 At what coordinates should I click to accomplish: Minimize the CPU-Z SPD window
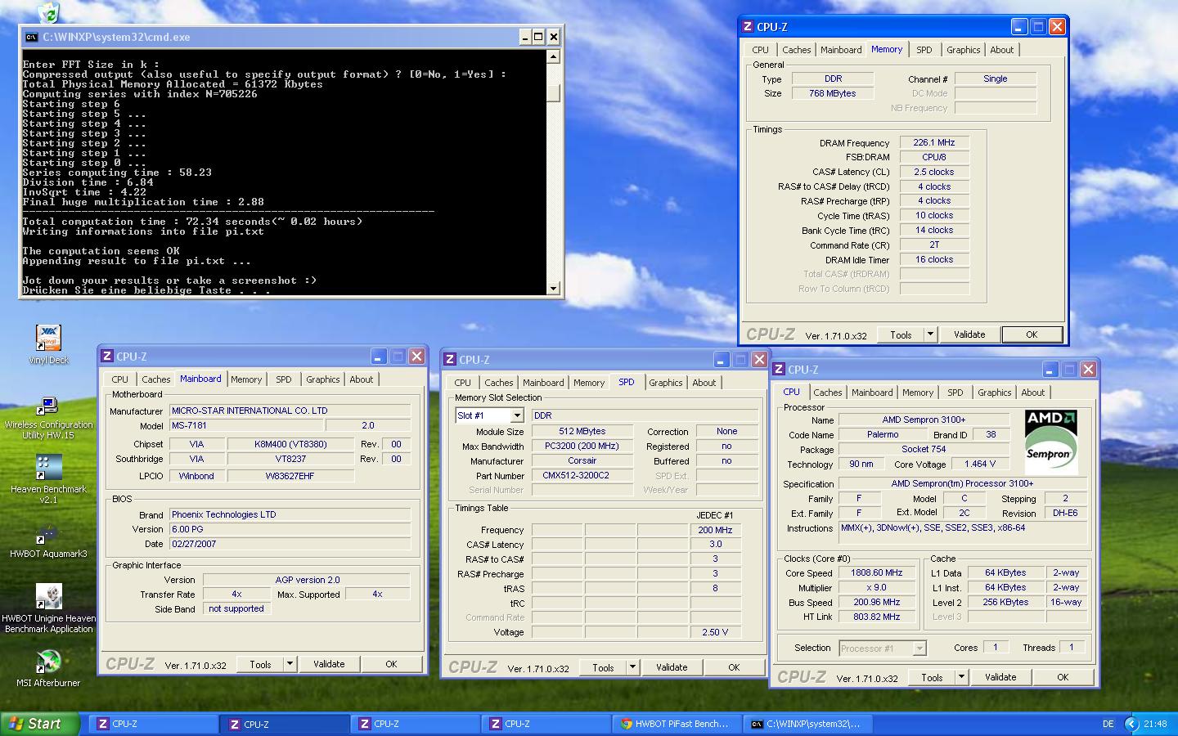721,360
